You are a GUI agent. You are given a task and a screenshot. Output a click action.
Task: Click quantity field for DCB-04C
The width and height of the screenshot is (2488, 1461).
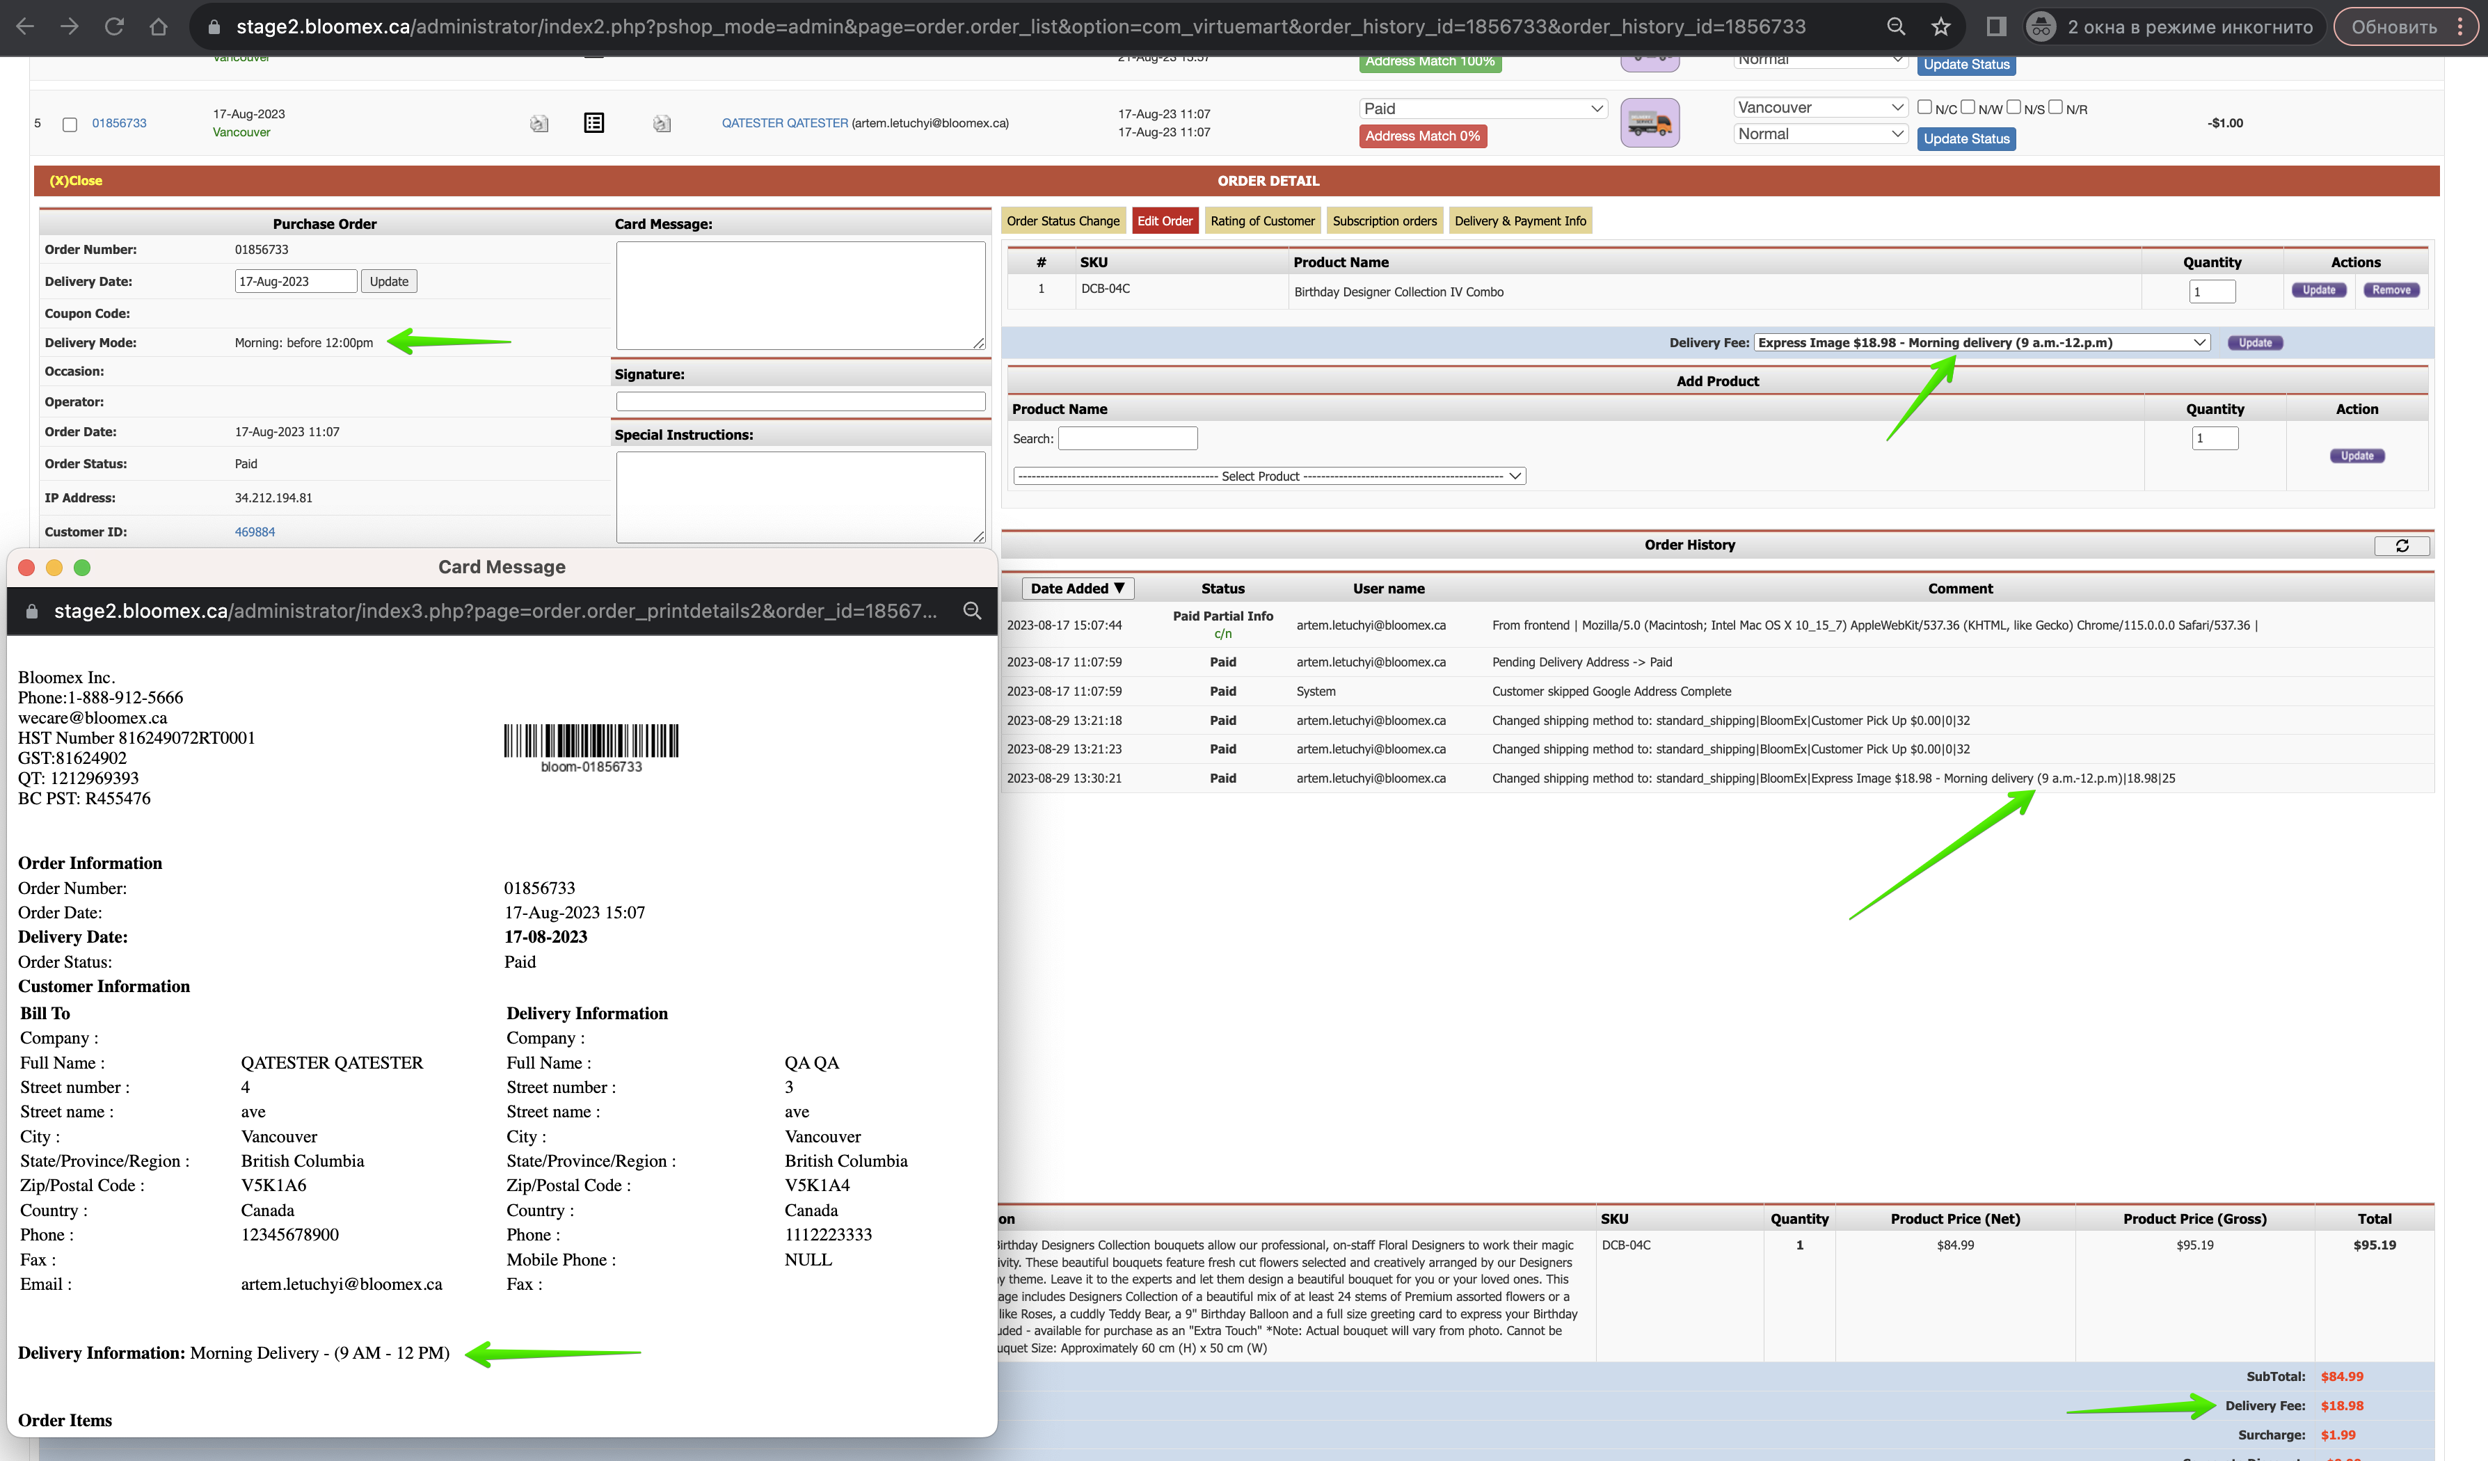pyautogui.click(x=2212, y=292)
